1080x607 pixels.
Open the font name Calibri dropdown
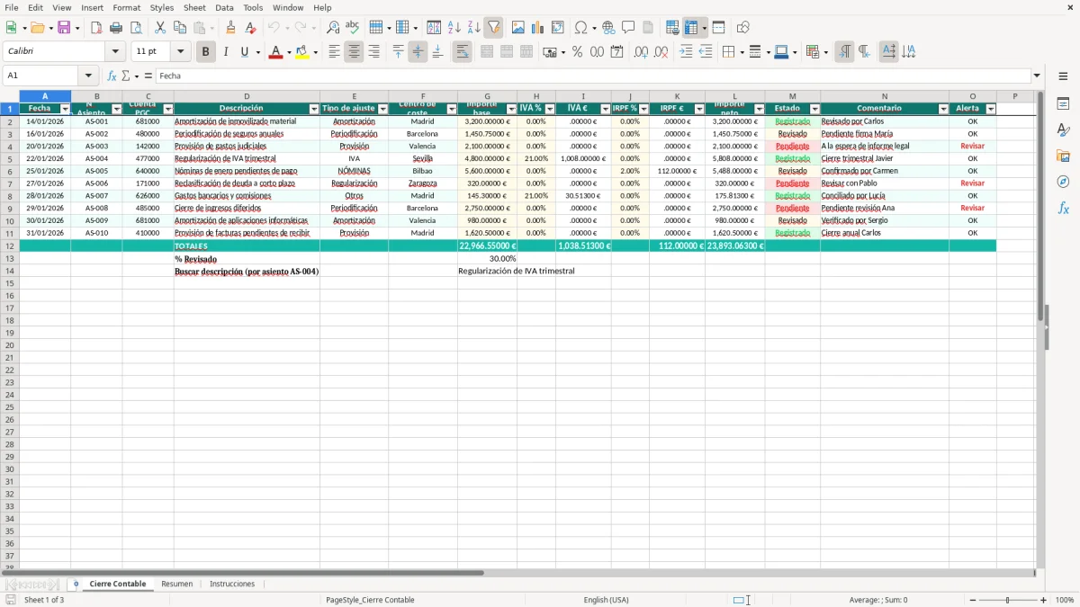[x=115, y=52]
